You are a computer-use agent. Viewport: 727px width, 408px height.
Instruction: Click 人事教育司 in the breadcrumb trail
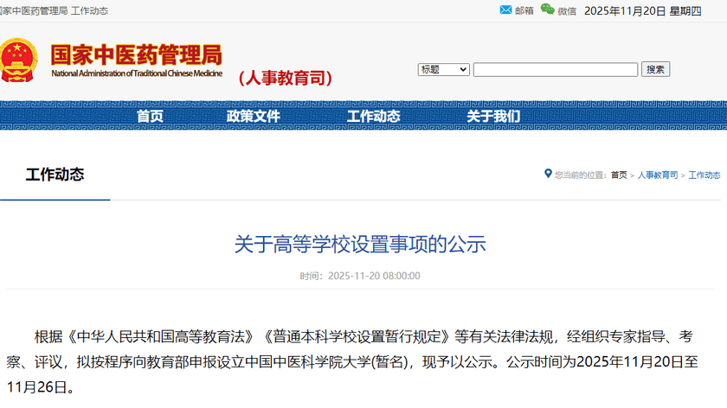pyautogui.click(x=658, y=175)
